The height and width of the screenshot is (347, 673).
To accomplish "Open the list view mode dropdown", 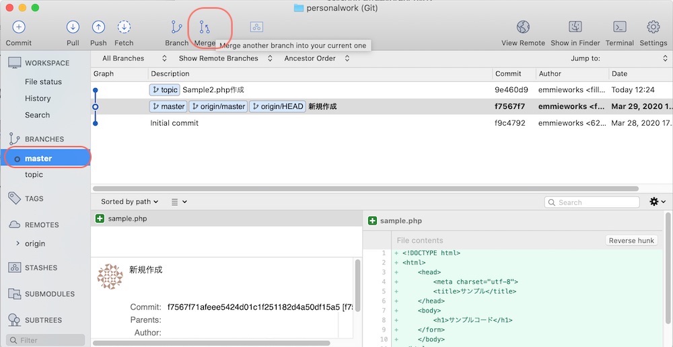I will point(179,202).
